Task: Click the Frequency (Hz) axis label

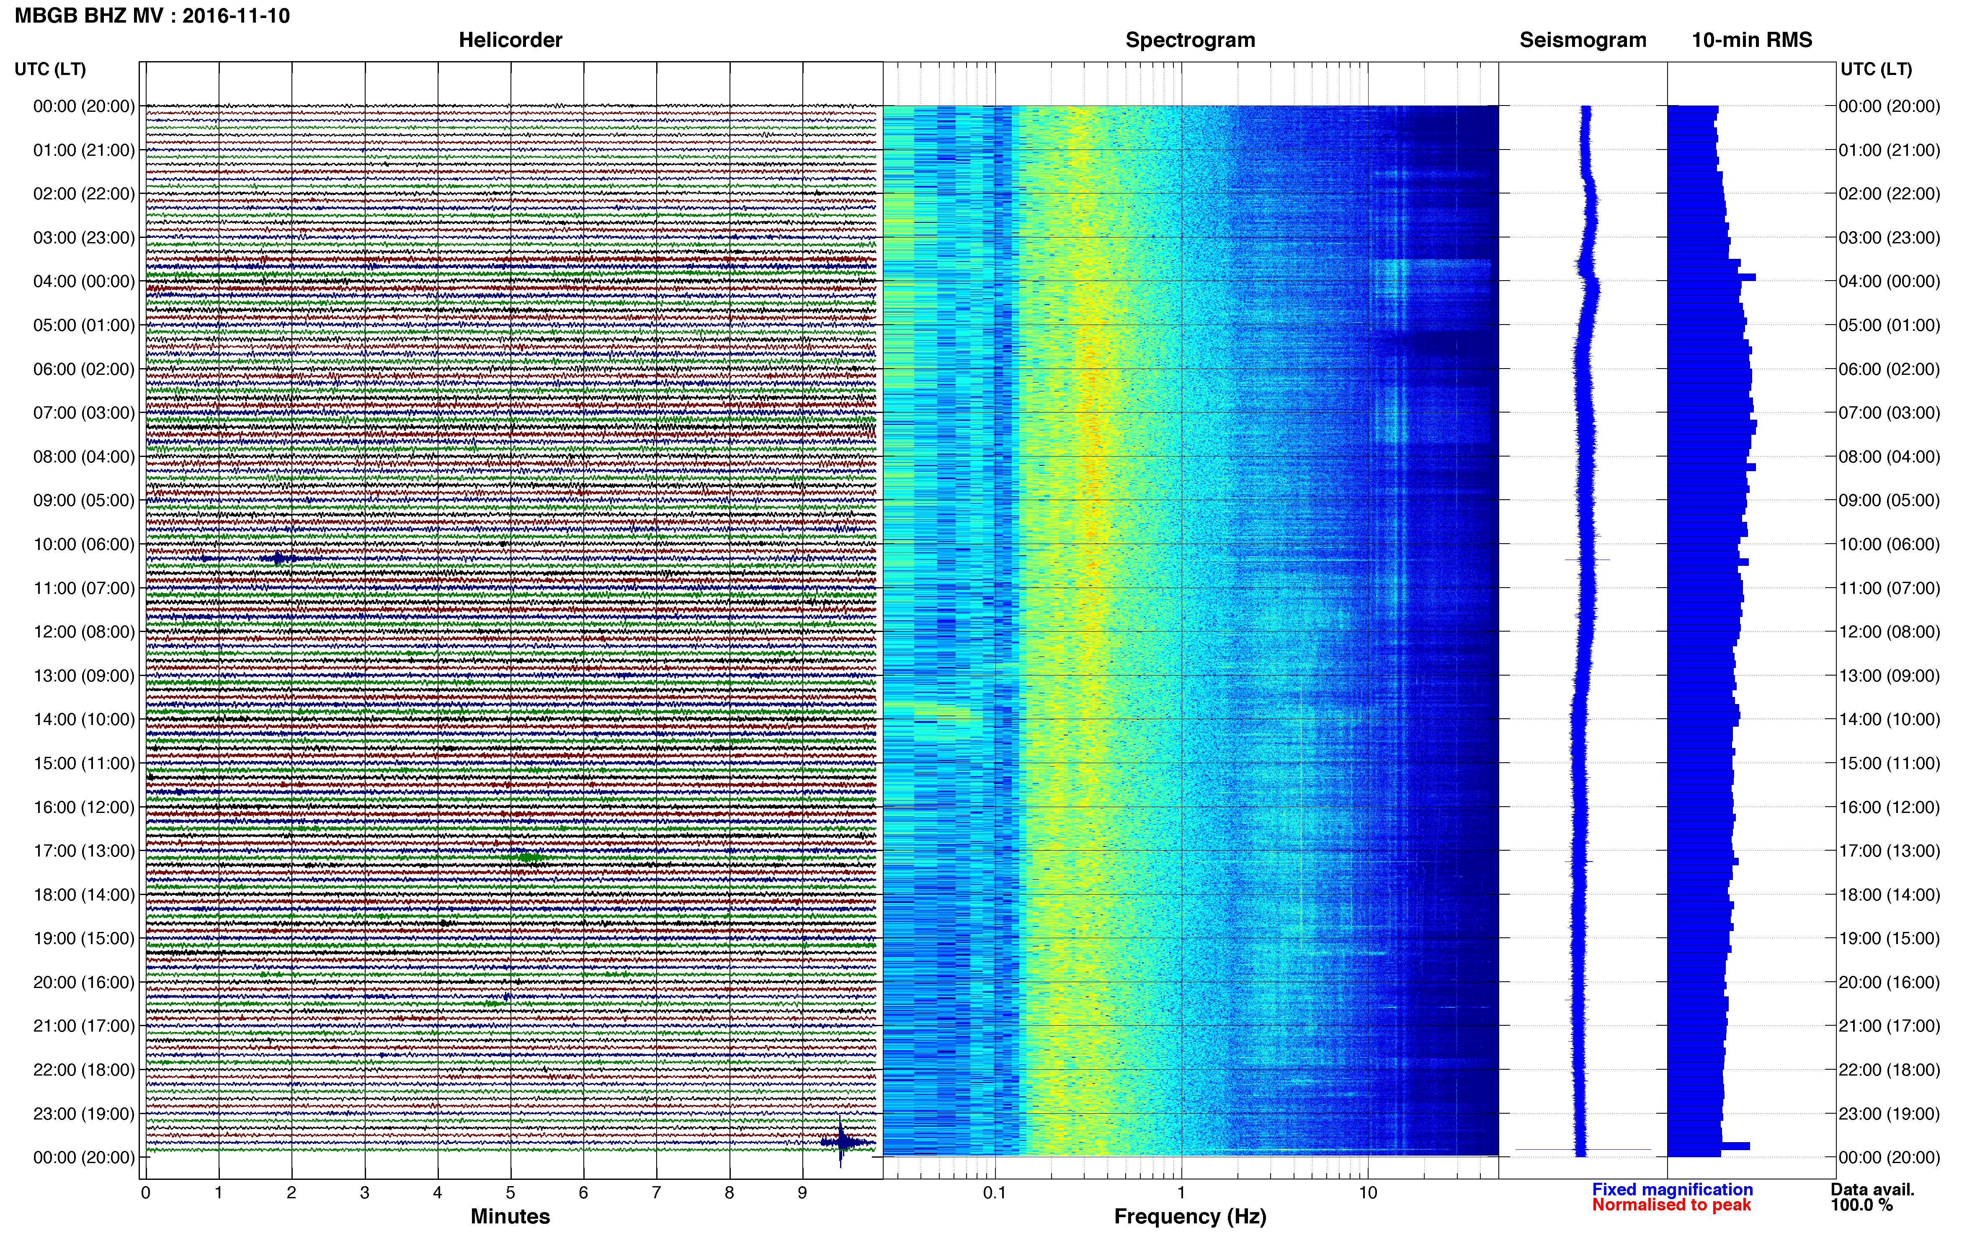Action: point(1190,1216)
